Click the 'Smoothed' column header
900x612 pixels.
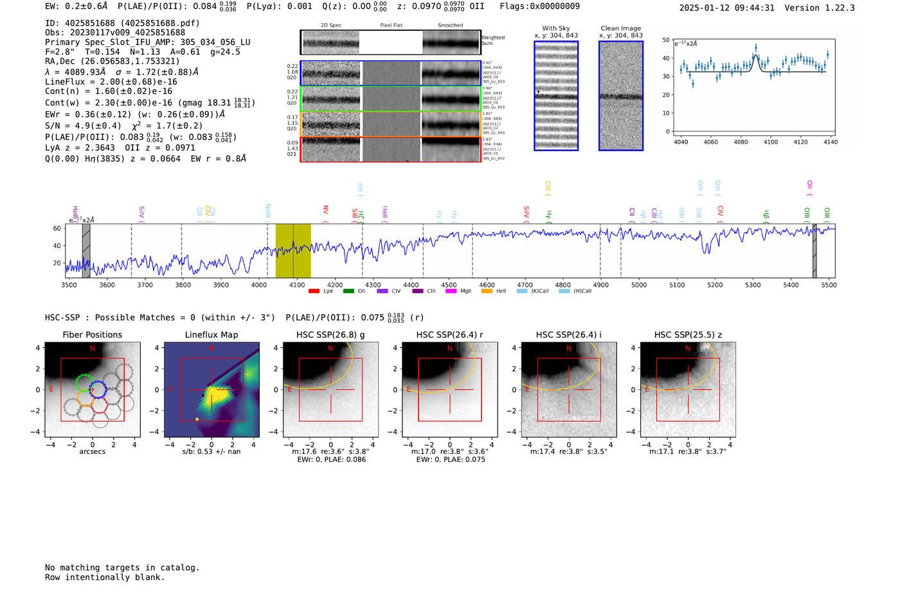[450, 26]
